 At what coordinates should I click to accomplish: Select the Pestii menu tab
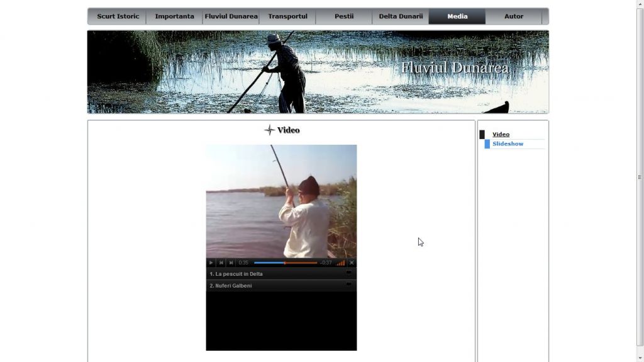tap(344, 16)
